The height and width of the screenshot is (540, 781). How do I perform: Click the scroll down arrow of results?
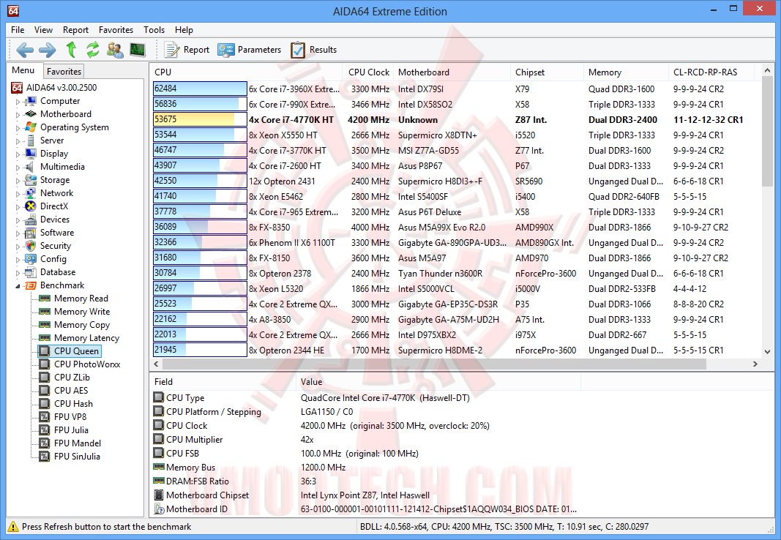pos(768,351)
